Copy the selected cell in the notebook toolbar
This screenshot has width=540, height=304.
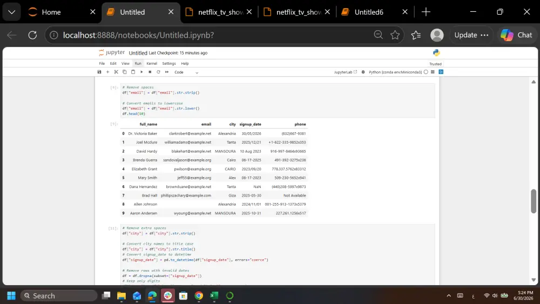point(124,72)
